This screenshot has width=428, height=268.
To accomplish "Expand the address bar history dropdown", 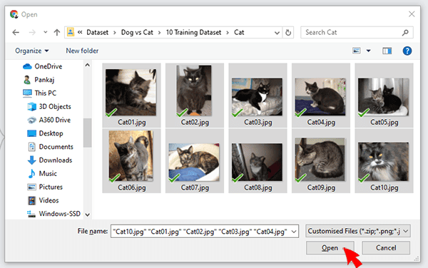I will [x=277, y=33].
